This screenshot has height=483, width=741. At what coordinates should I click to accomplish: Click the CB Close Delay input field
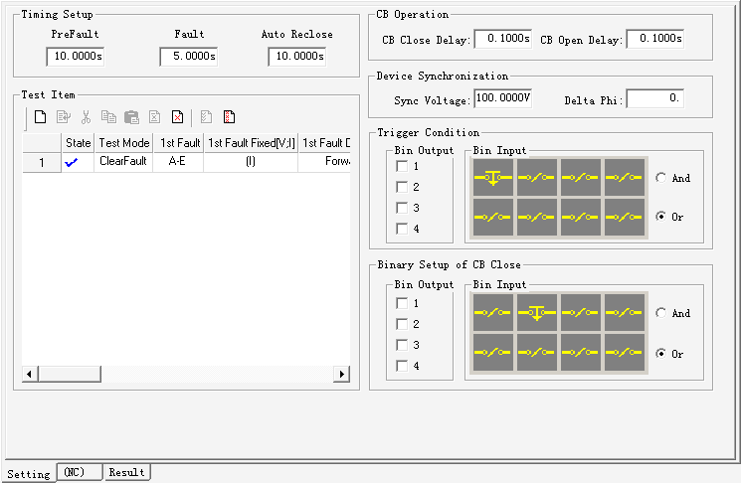503,39
